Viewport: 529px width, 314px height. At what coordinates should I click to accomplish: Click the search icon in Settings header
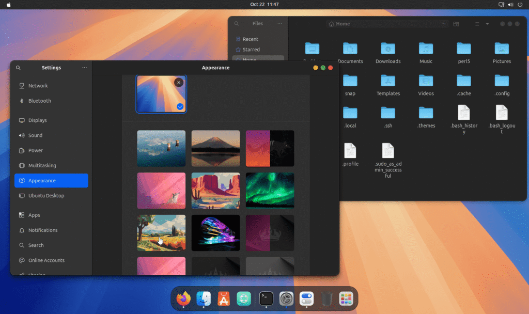click(x=18, y=68)
